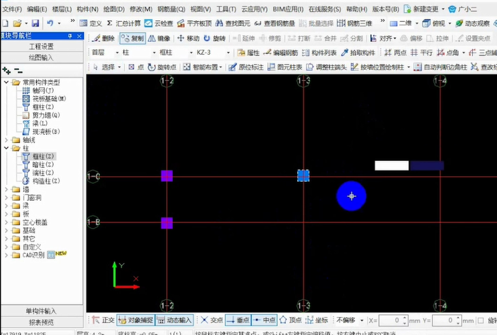The image size is (497, 335).
Task: Open 楼层(L) menu
Action: 62,9
